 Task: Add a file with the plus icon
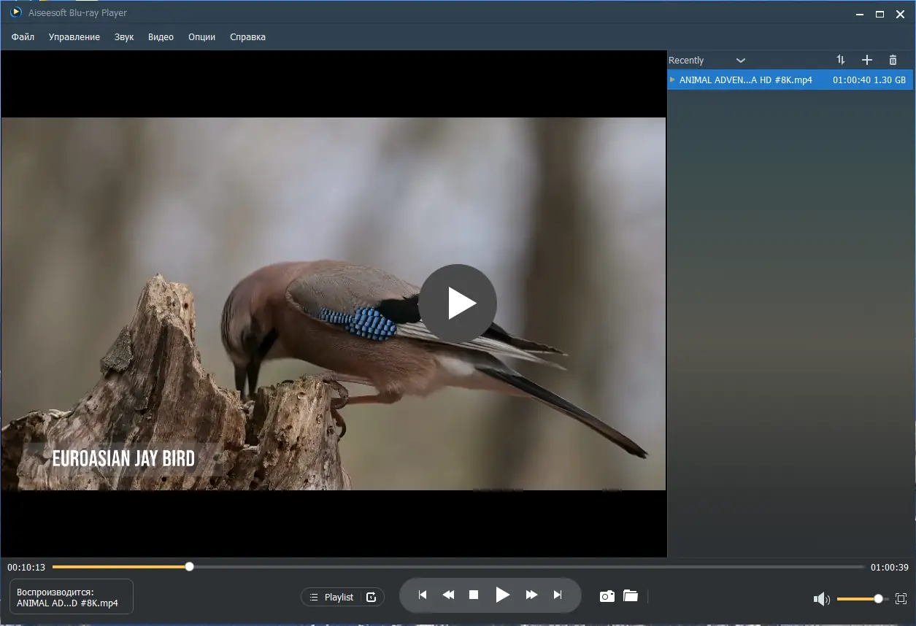867,60
